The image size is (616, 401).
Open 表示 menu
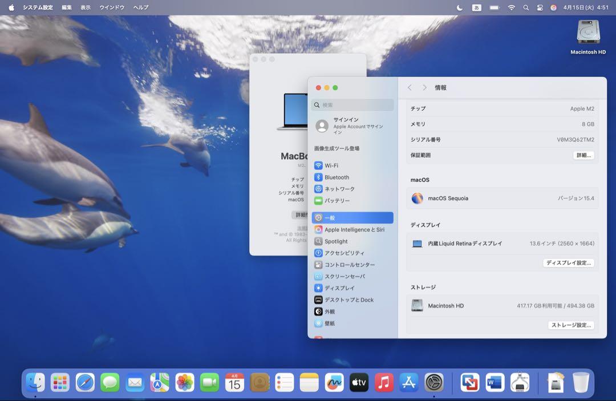point(86,7)
